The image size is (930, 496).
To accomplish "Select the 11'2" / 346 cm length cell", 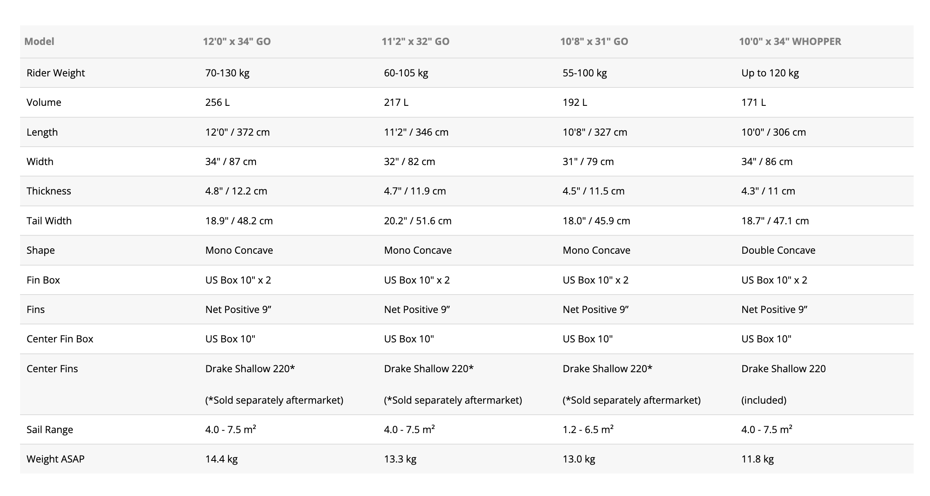I will click(x=416, y=132).
